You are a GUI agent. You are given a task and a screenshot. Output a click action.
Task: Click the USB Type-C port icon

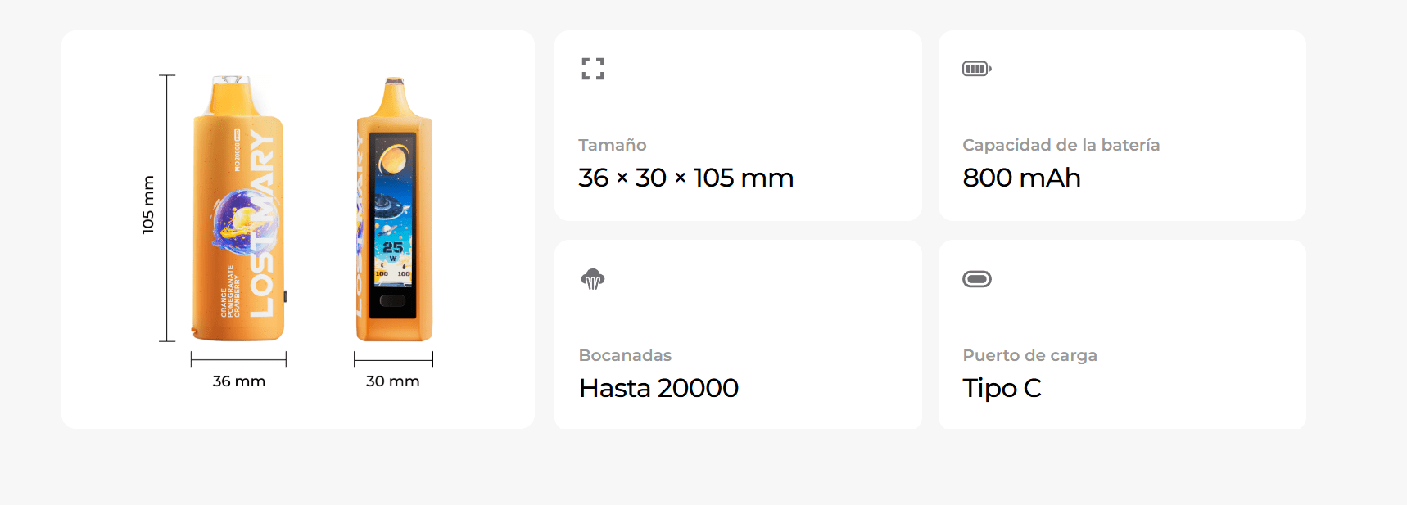coord(977,279)
